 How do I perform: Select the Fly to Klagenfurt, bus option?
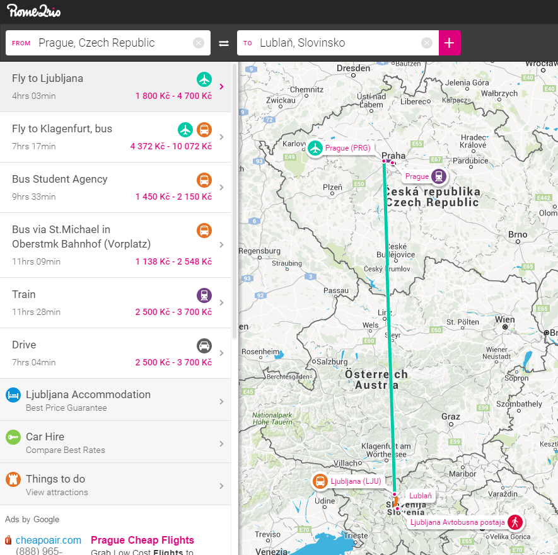click(x=95, y=137)
